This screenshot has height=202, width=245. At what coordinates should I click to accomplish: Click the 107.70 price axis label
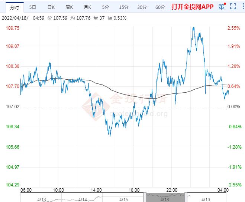[x=13, y=86]
